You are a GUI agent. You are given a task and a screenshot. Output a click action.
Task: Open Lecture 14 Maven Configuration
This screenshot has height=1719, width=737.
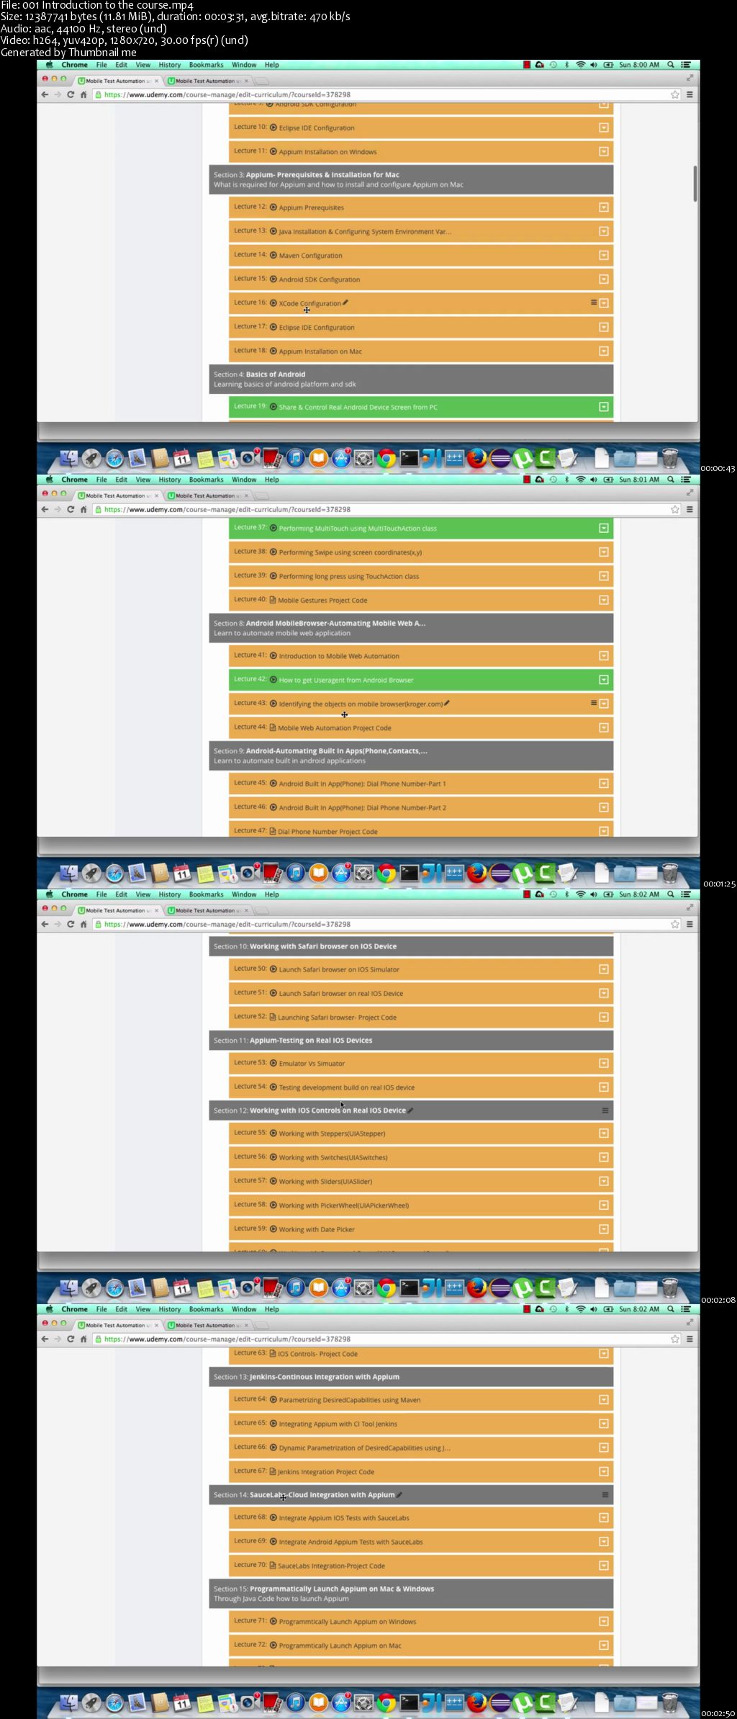coord(421,255)
